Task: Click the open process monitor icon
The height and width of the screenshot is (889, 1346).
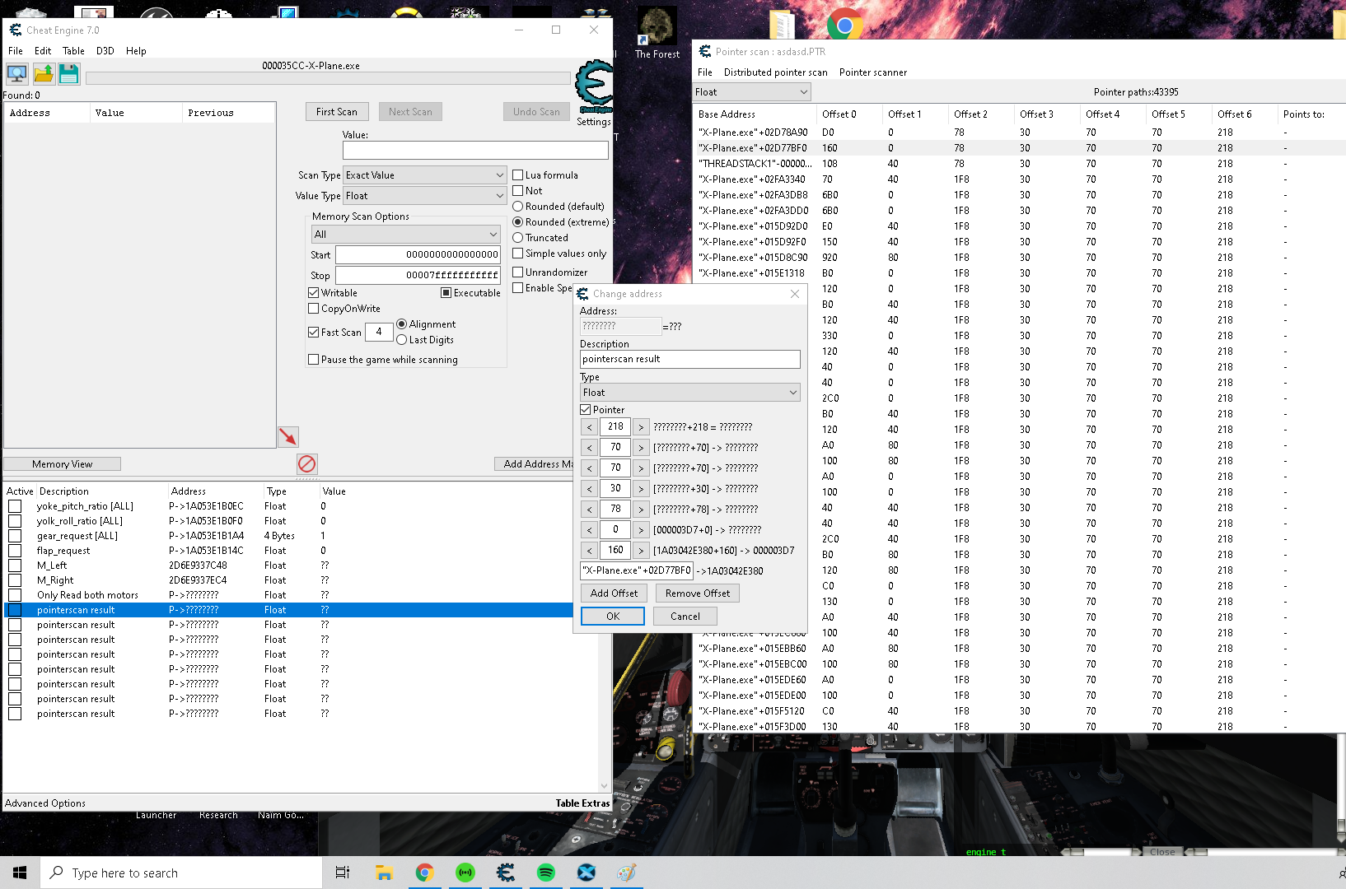Action: point(16,74)
